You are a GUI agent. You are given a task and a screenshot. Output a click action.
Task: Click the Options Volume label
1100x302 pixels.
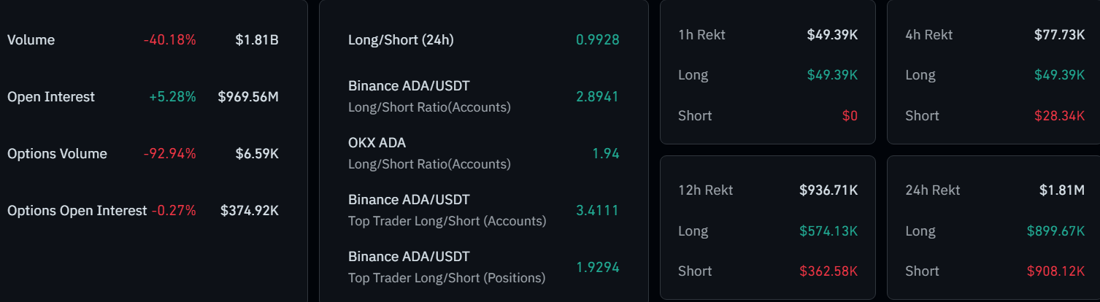pos(57,154)
